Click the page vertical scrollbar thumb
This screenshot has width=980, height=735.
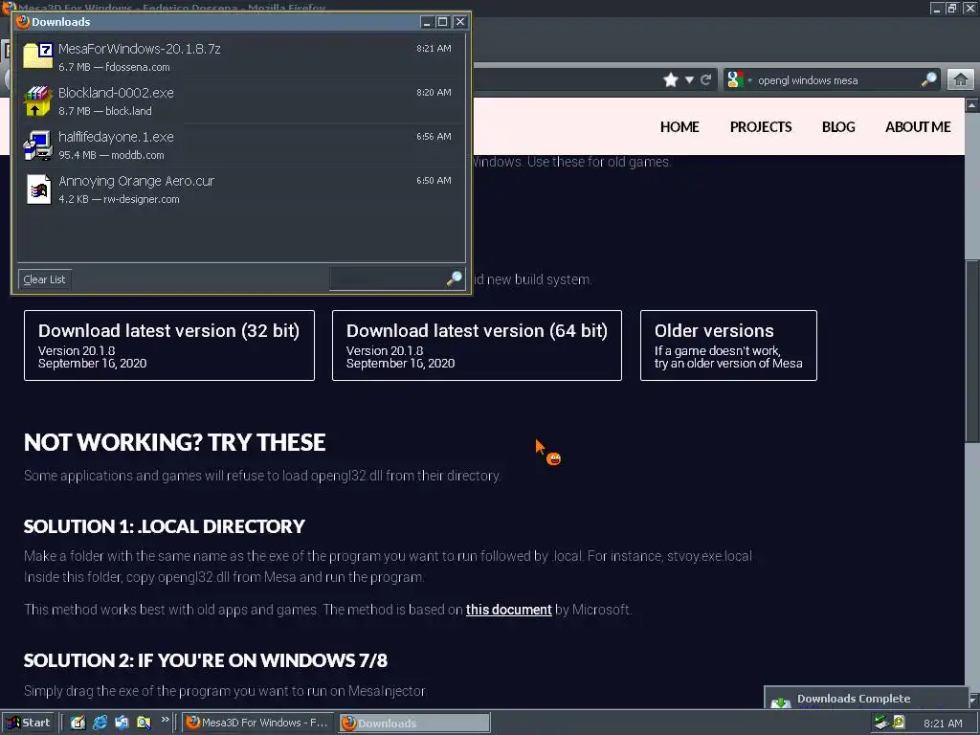coord(972,351)
